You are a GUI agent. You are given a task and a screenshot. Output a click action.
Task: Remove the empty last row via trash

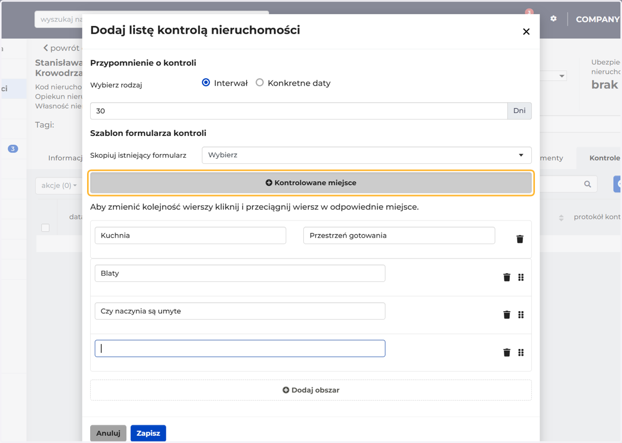tap(507, 352)
